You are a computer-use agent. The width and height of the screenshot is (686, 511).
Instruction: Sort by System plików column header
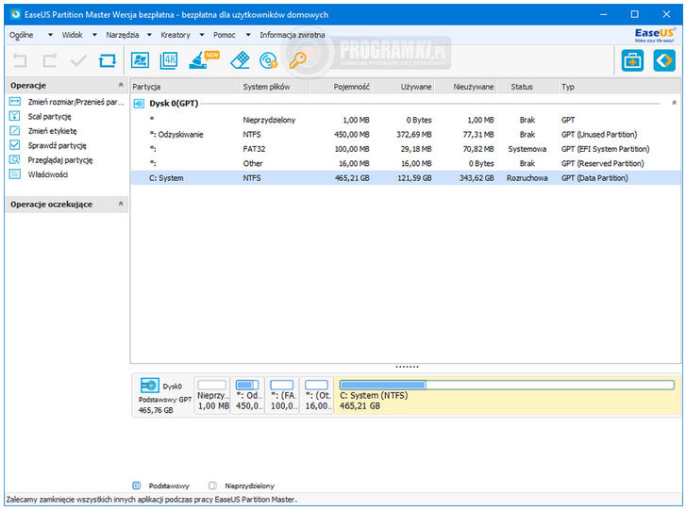[x=276, y=87]
